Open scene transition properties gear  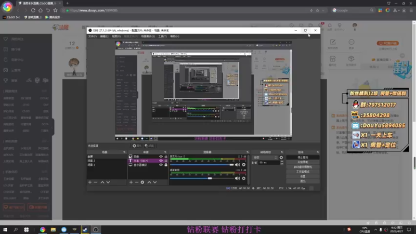pos(281,158)
